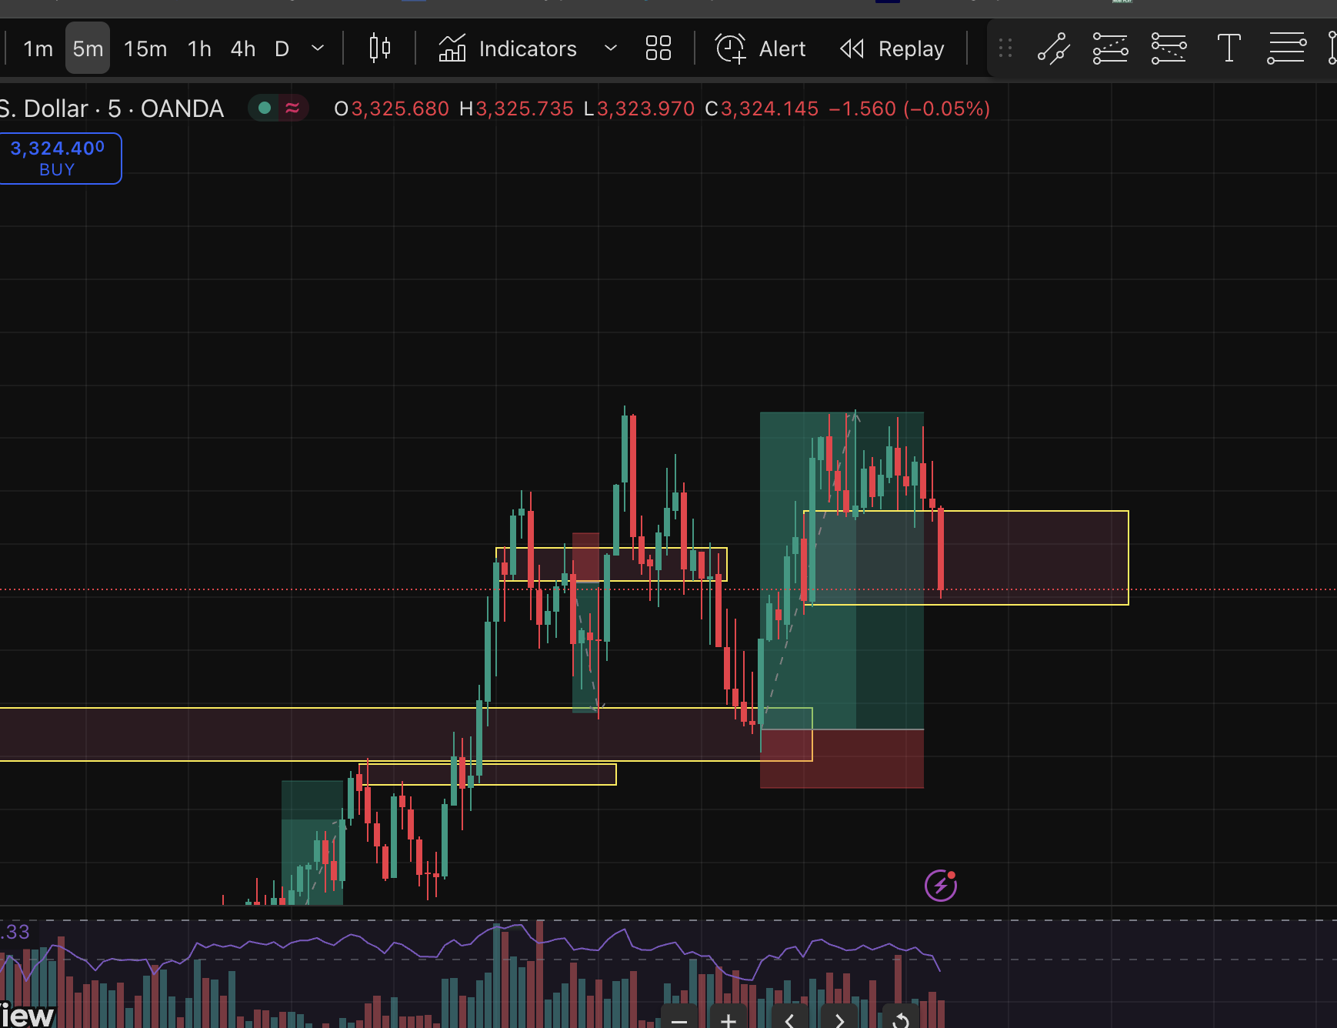Open the Indicators dialog
This screenshot has width=1337, height=1028.
pyautogui.click(x=508, y=48)
